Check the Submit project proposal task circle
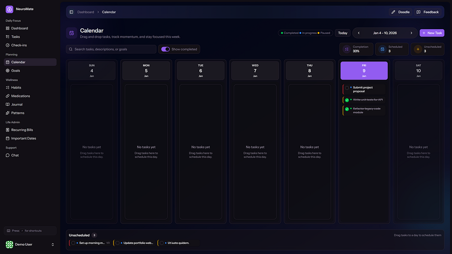452x254 pixels. [x=347, y=88]
